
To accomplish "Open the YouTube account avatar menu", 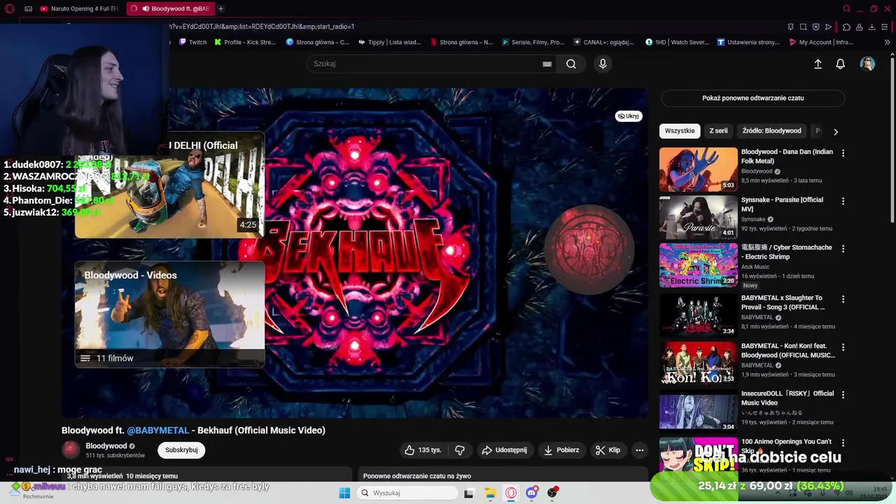I will pos(867,64).
